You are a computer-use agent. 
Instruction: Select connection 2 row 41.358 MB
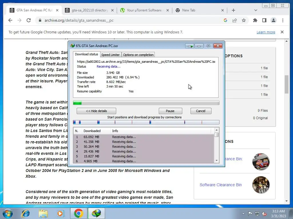coord(144,142)
